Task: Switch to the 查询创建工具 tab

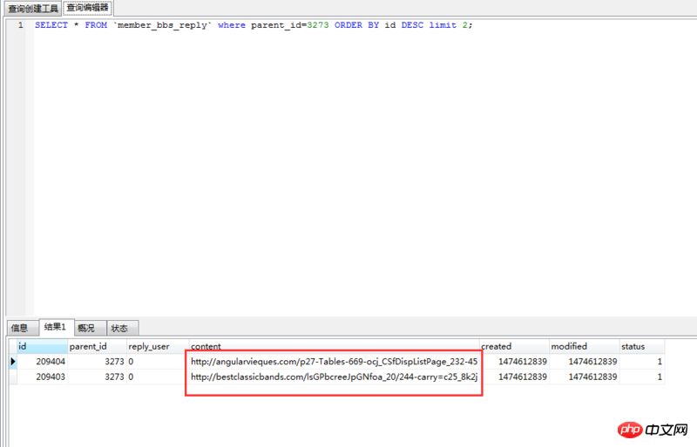Action: click(x=33, y=8)
